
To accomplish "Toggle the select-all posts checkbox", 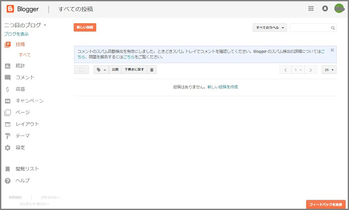I will click(81, 70).
